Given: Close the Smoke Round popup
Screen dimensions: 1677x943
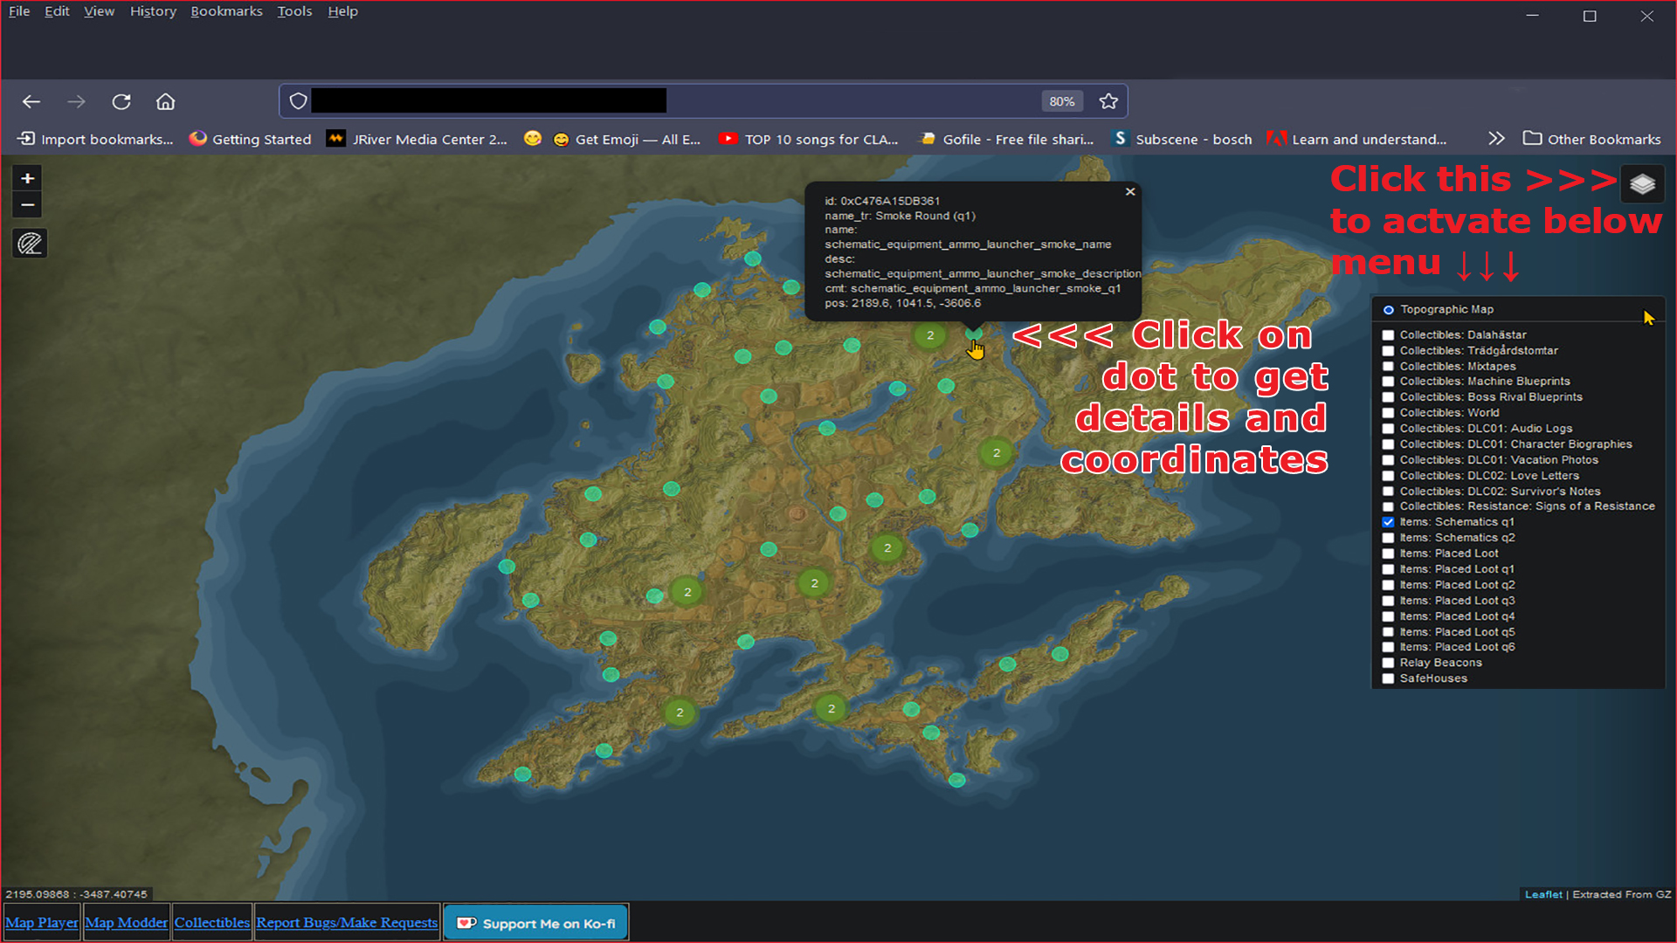Looking at the screenshot, I should 1130,192.
